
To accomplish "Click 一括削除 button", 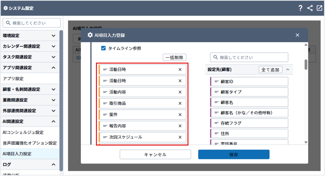I will tap(175, 57).
